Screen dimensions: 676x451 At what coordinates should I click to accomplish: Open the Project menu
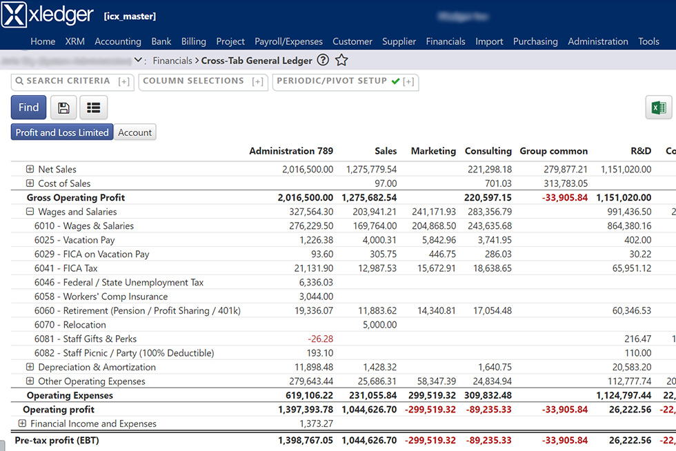coord(230,41)
